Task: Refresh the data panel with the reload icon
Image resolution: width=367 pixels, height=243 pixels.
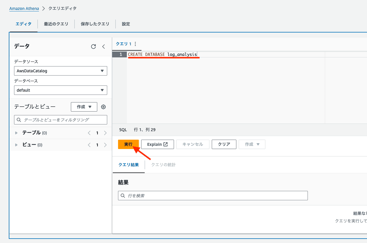Action: coord(93,46)
